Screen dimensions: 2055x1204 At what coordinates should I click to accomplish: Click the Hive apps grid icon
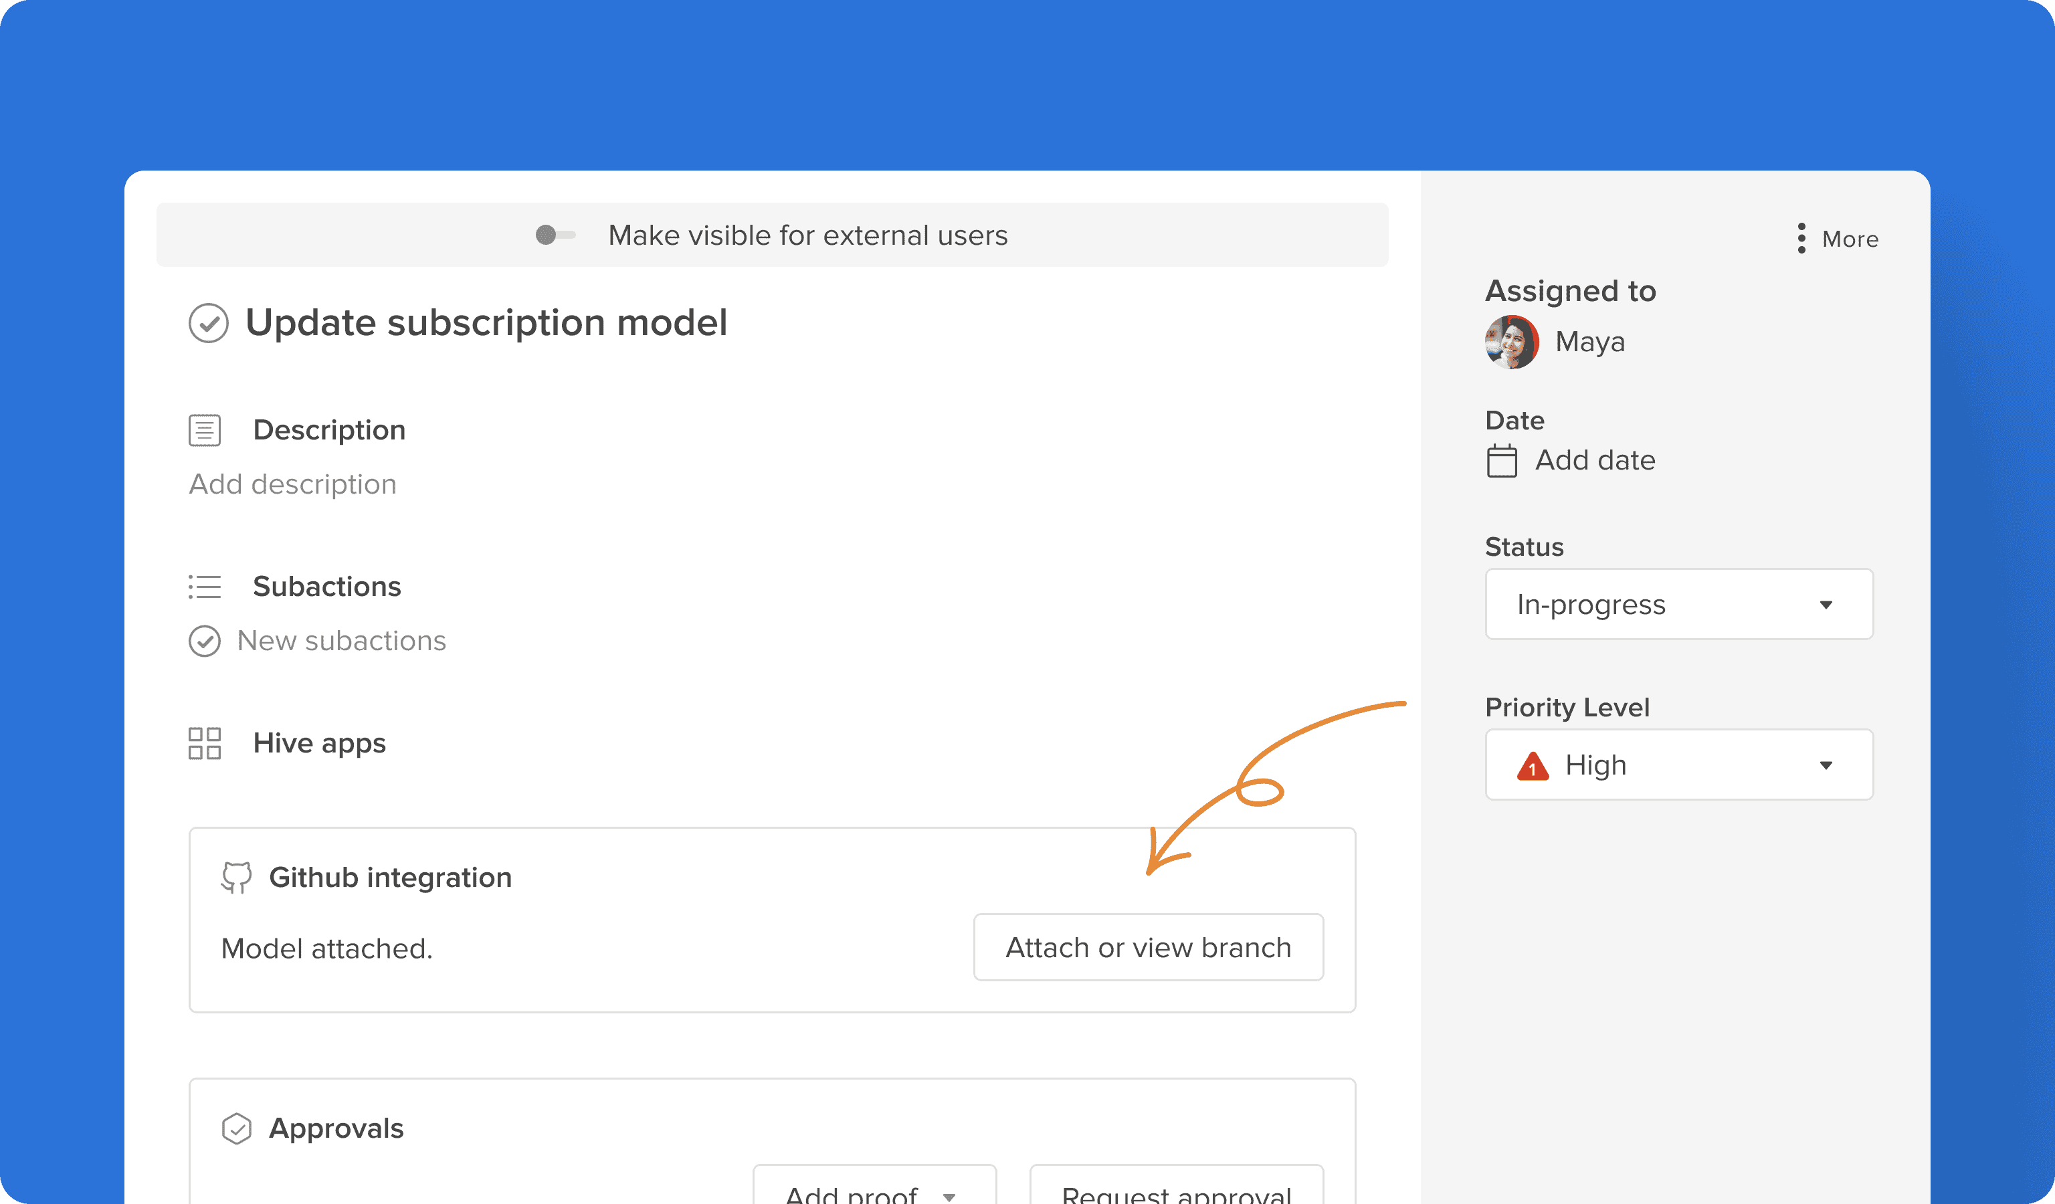[x=203, y=741]
